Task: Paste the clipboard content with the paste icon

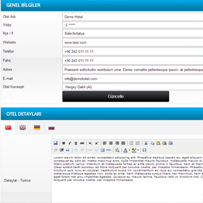Action: point(158,143)
